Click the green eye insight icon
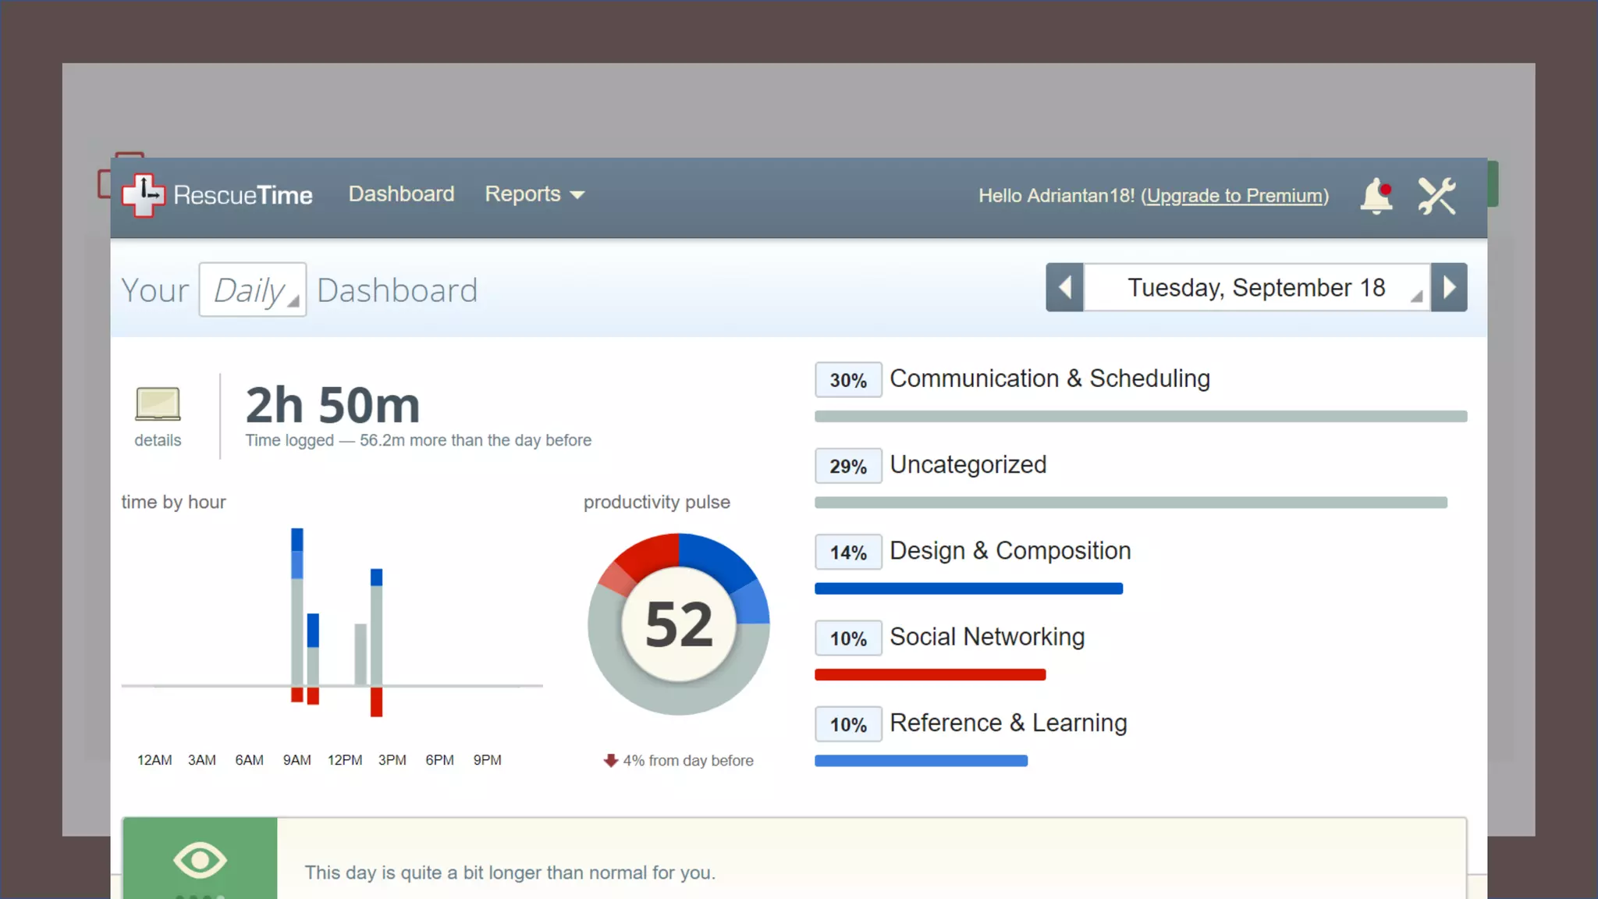 tap(200, 861)
